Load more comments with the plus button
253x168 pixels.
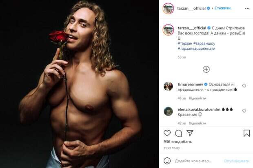click(206, 69)
